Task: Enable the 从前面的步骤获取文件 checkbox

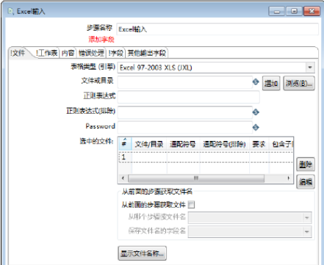Action: (x=192, y=205)
